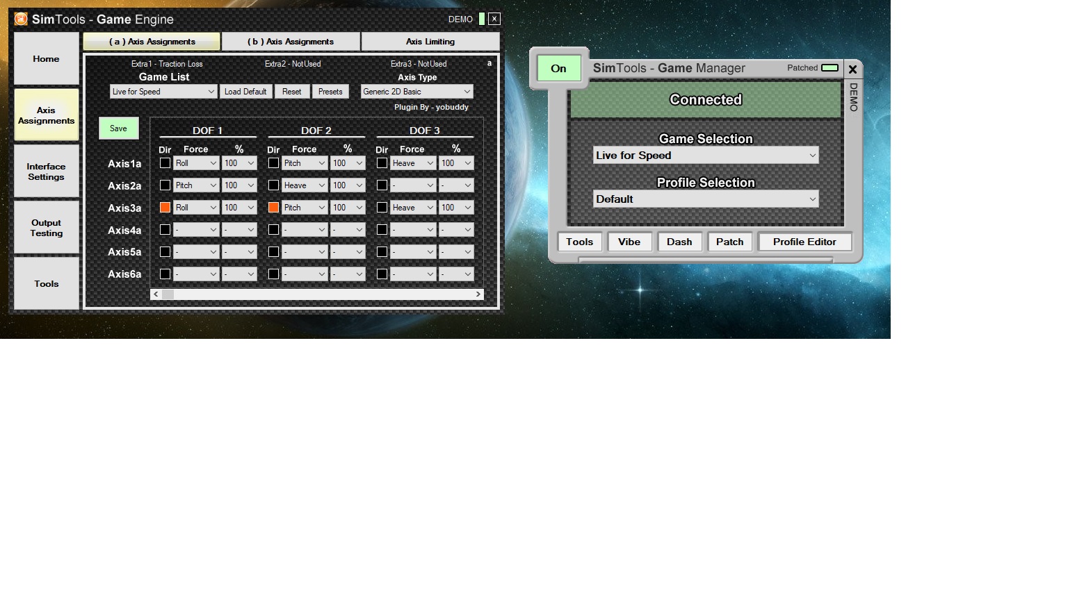Switch to Axis Limiting tab
The height and width of the screenshot is (600, 1068).
(430, 42)
